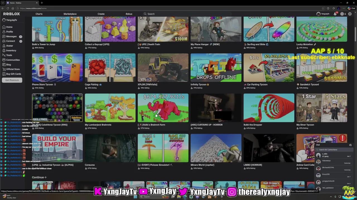This screenshot has height=200, width=357.
Task: Open new browser tab plus icon
Action: (42, 3)
